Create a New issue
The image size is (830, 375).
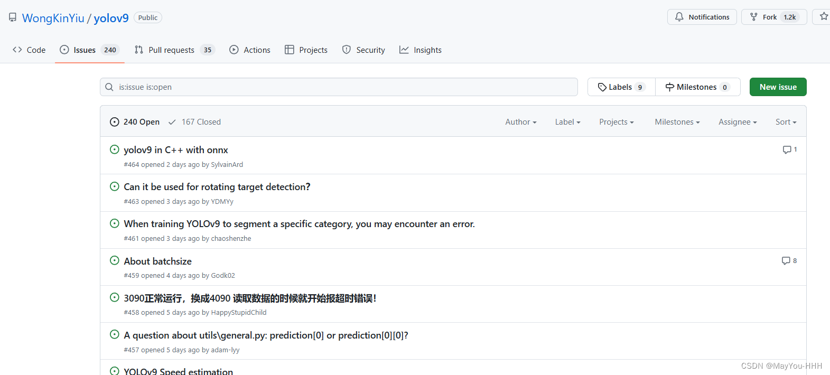(778, 87)
